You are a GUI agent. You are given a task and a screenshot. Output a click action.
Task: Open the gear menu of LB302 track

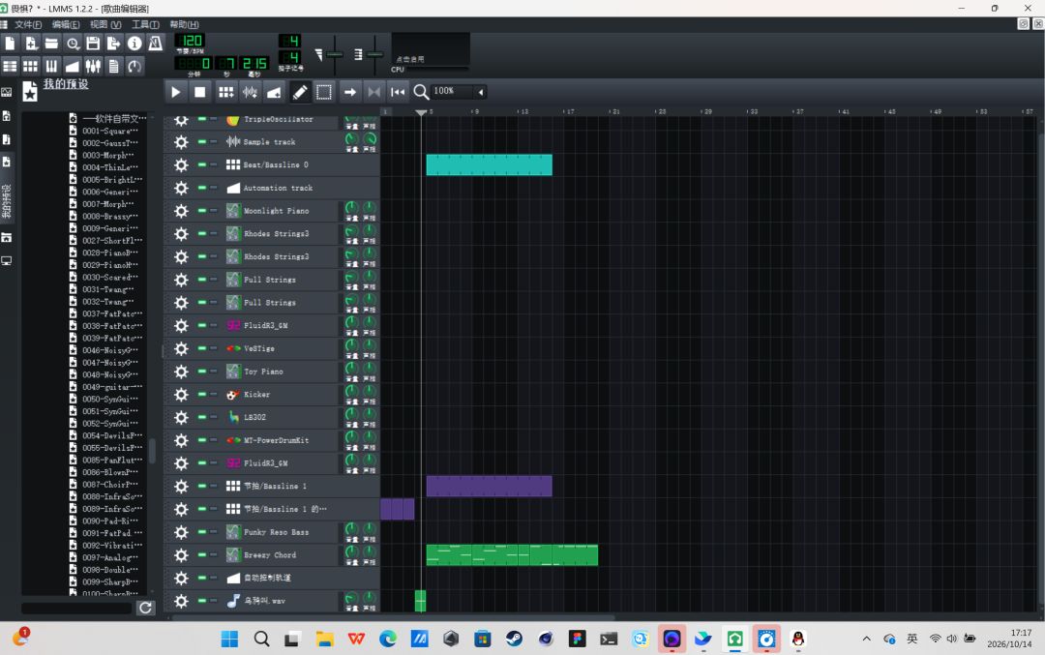click(x=181, y=418)
